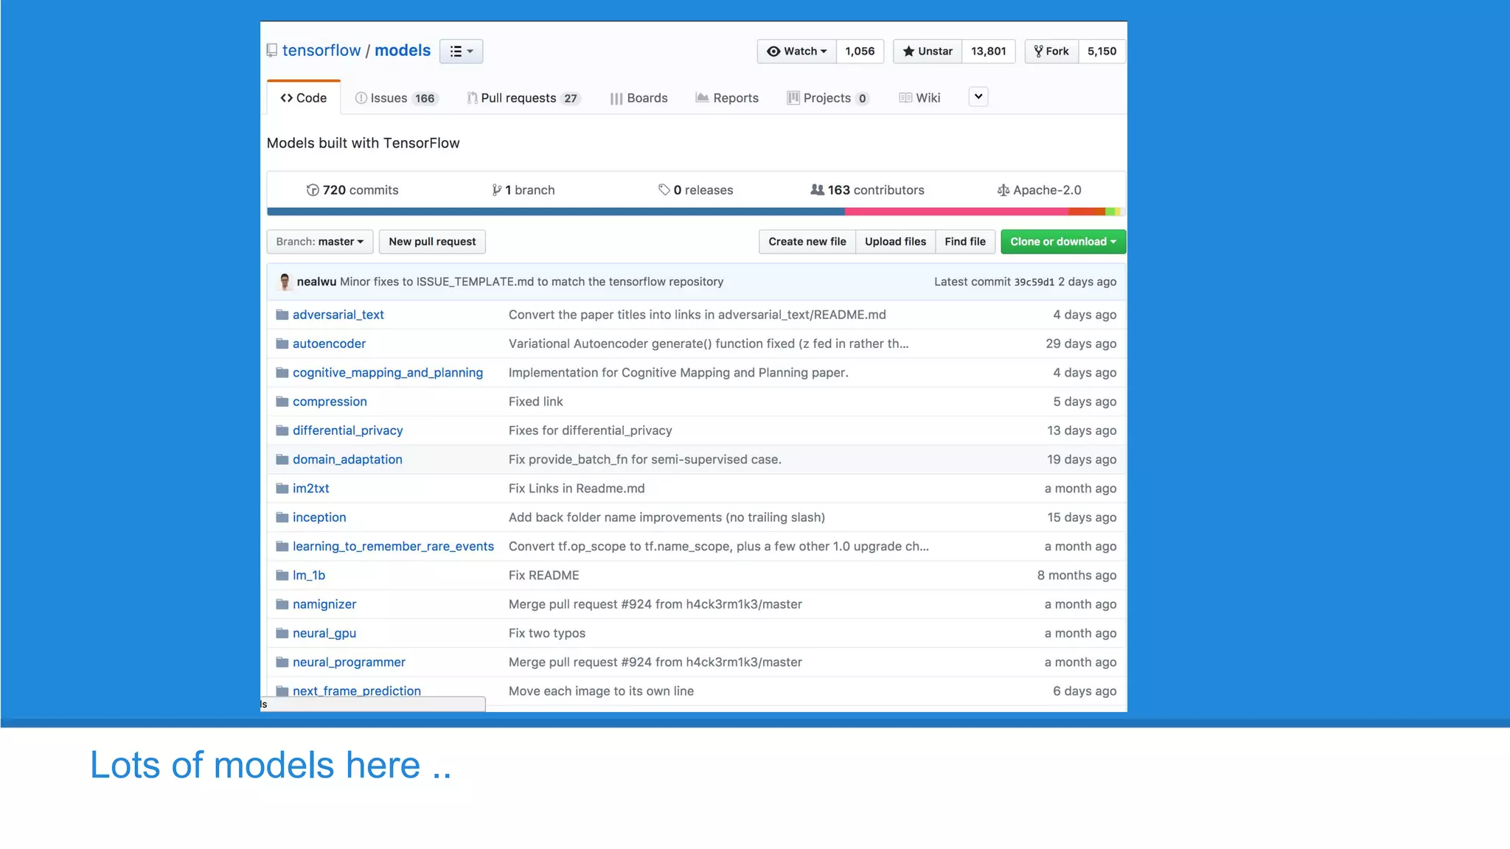Click the pink segment of the language bar
Image resolution: width=1510 pixels, height=849 pixels.
coord(956,212)
